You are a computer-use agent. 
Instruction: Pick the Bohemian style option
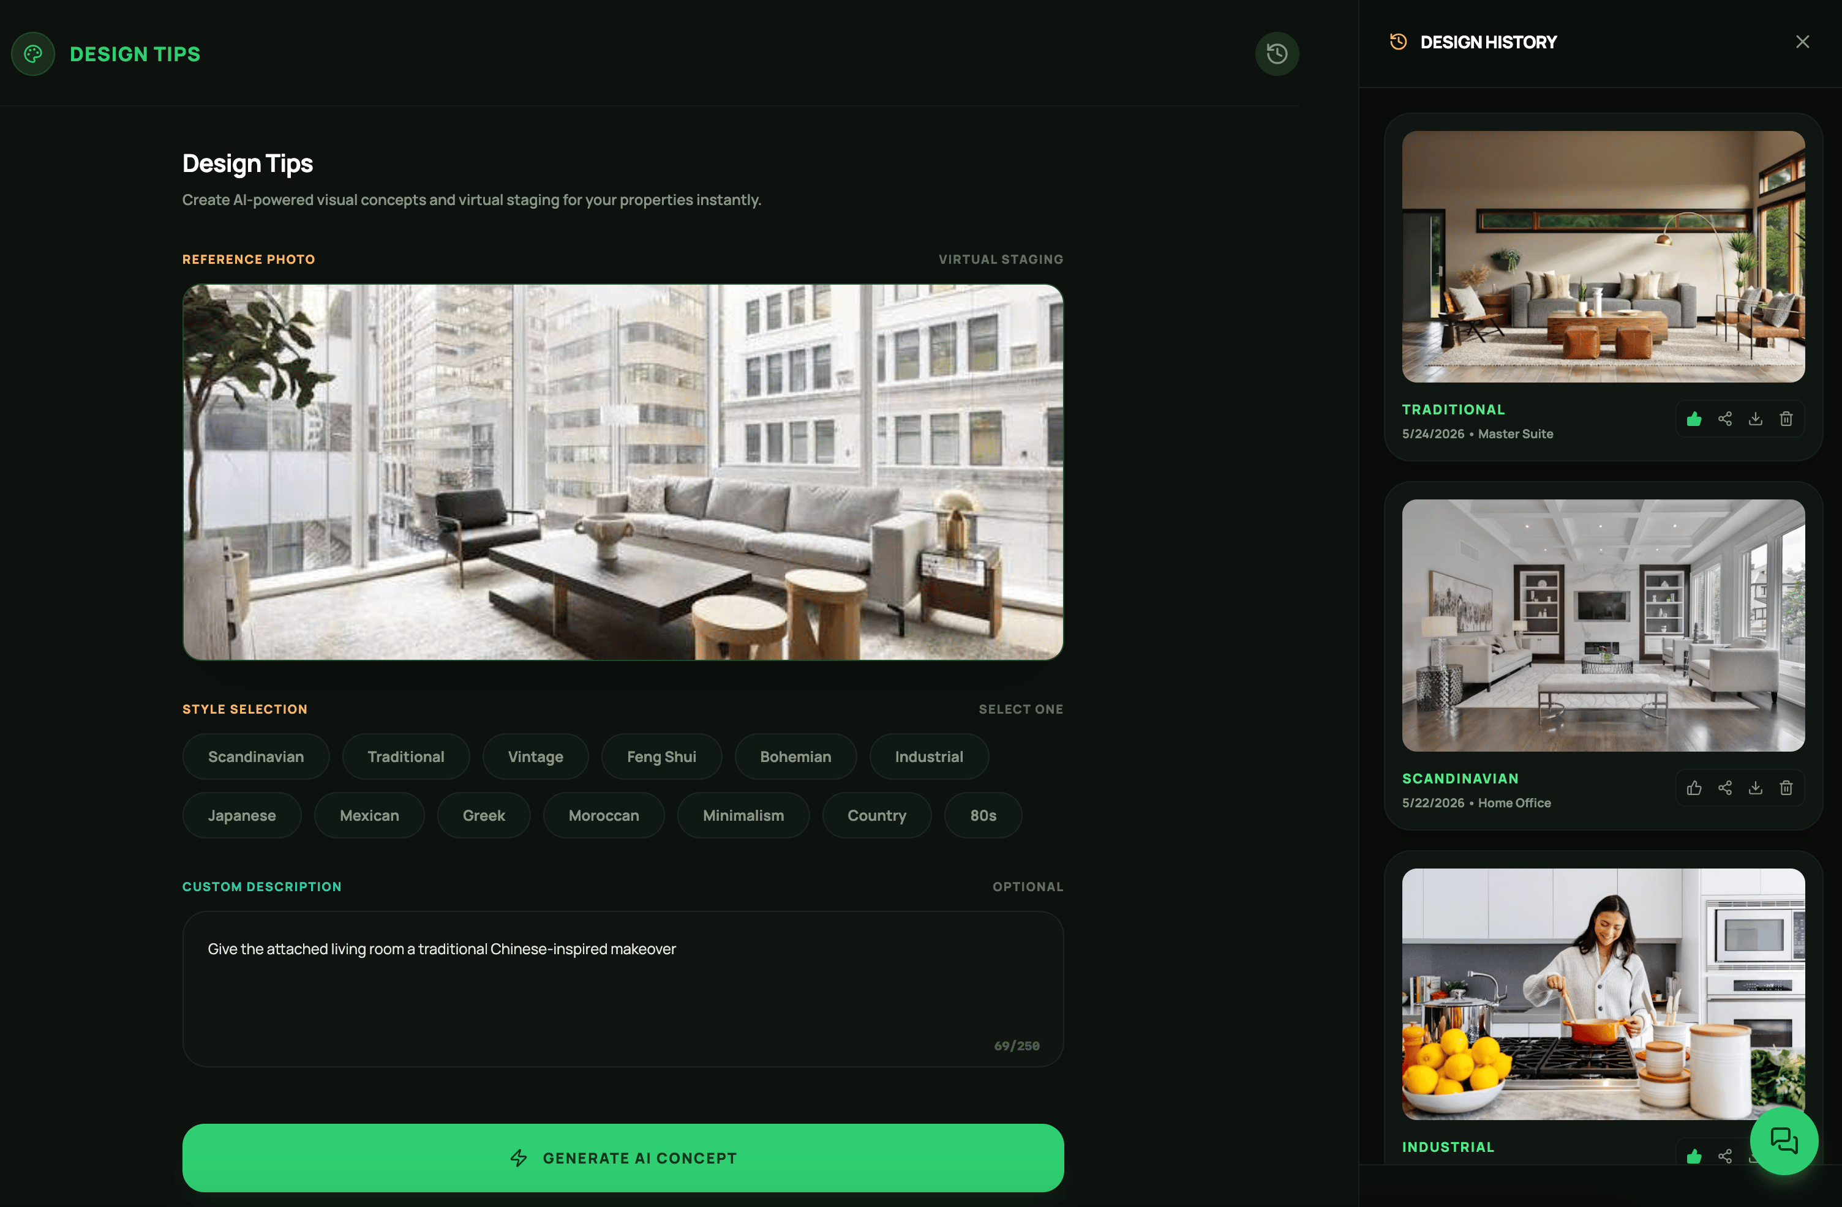(x=795, y=756)
